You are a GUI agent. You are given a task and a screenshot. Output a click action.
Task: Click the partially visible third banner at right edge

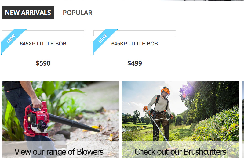tap(243, 119)
